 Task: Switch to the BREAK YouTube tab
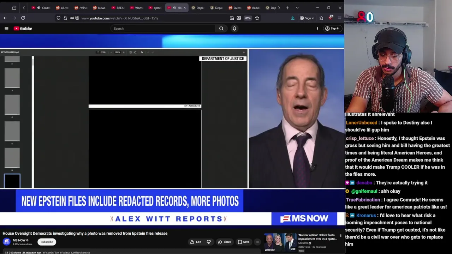tap(118, 8)
